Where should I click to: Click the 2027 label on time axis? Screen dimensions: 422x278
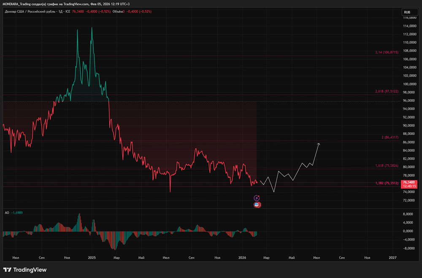point(392,258)
